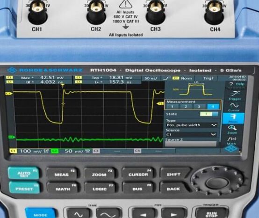Tap the R&S diamond menu icon

231,149
